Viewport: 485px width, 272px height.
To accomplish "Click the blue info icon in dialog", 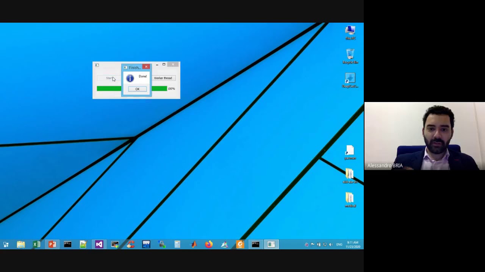I will [130, 78].
